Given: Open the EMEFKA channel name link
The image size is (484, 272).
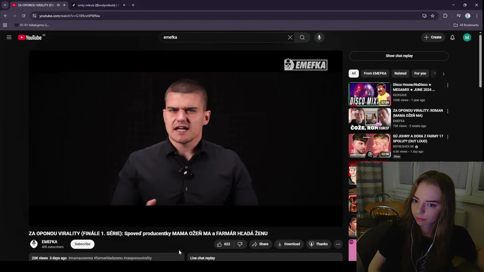Looking at the screenshot, I should [x=50, y=242].
